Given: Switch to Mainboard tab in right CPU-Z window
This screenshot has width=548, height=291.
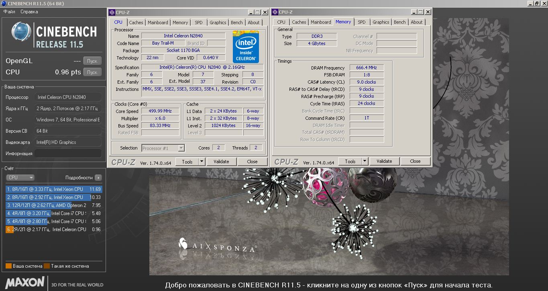Looking at the screenshot, I should (321, 22).
